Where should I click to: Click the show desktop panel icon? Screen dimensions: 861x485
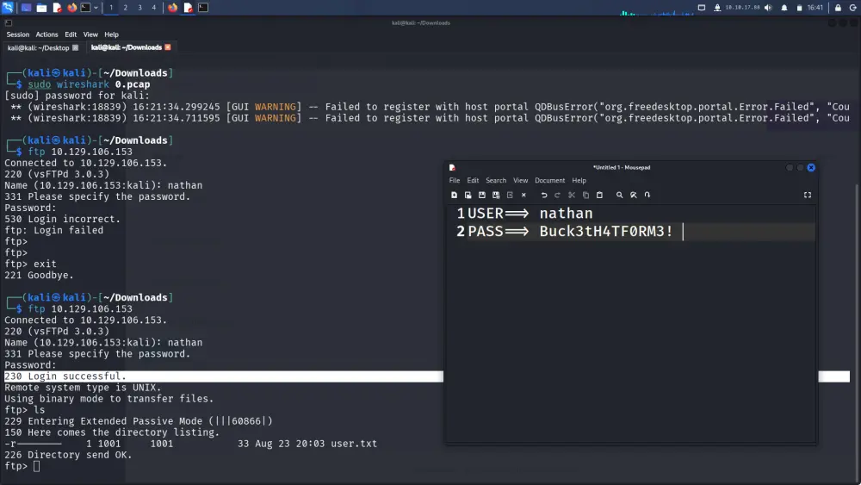tap(26, 8)
